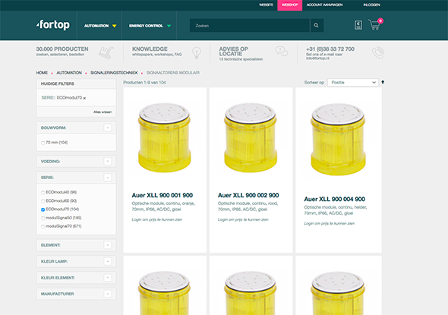Switch to the Website tab
The height and width of the screenshot is (315, 448).
[x=266, y=5]
